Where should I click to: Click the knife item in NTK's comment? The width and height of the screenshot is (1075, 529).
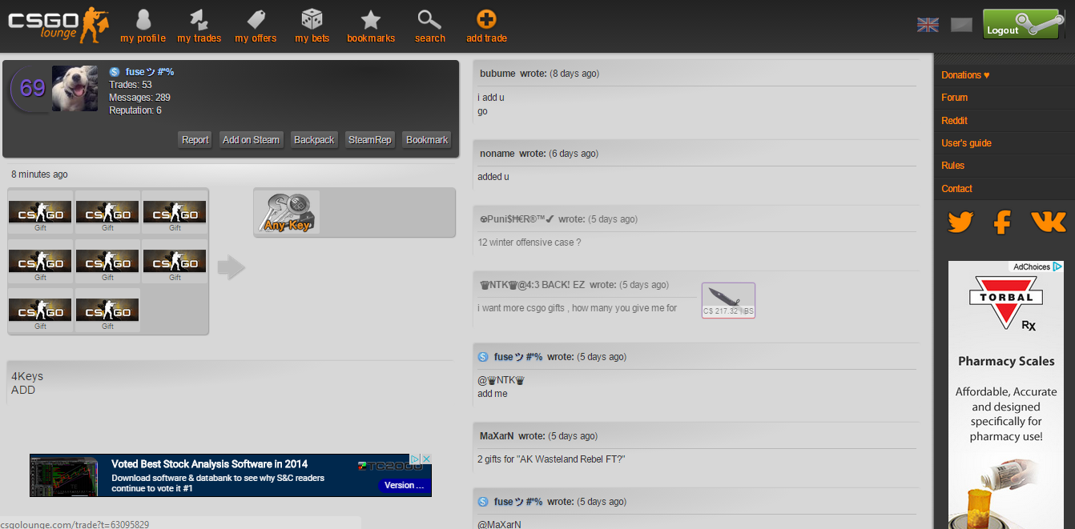tap(728, 300)
